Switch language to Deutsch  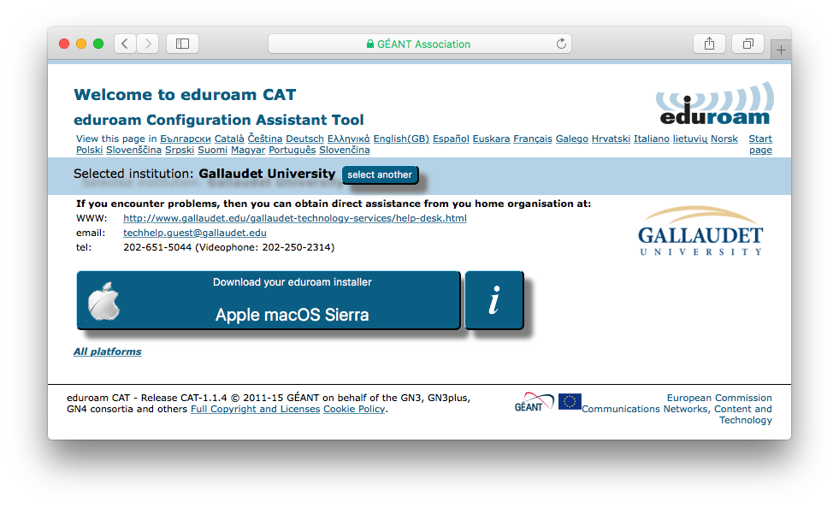(304, 139)
